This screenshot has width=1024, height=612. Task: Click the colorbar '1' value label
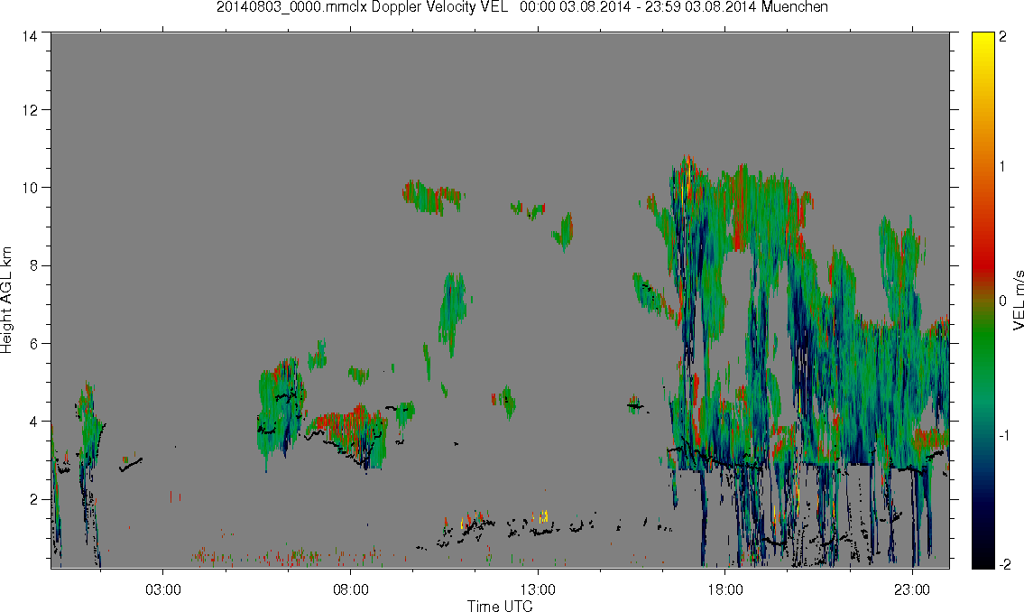(1003, 167)
